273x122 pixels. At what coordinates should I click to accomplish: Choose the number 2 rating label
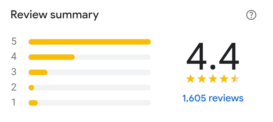[x=14, y=87]
